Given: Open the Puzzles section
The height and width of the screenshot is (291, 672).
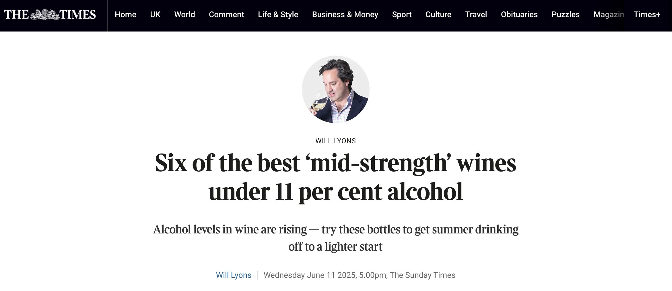Looking at the screenshot, I should pyautogui.click(x=566, y=15).
